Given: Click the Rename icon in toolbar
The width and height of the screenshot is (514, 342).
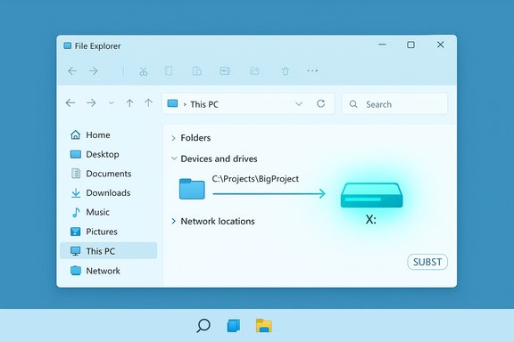Looking at the screenshot, I should pos(225,70).
